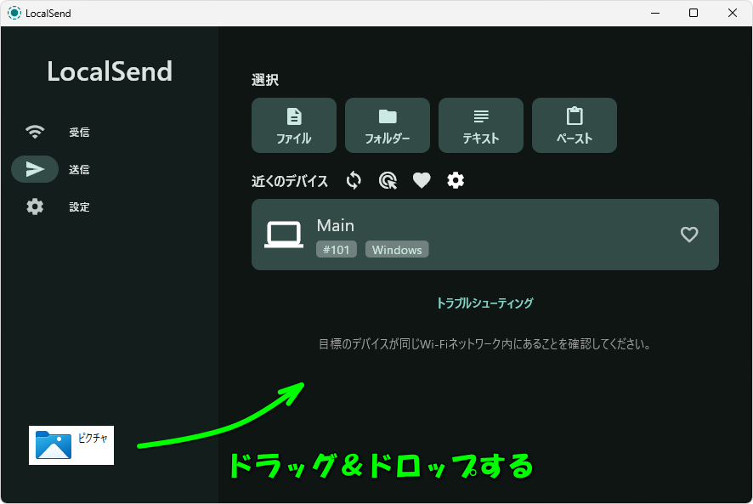753x504 pixels.
Task: Select the Main device card
Action: tap(485, 235)
